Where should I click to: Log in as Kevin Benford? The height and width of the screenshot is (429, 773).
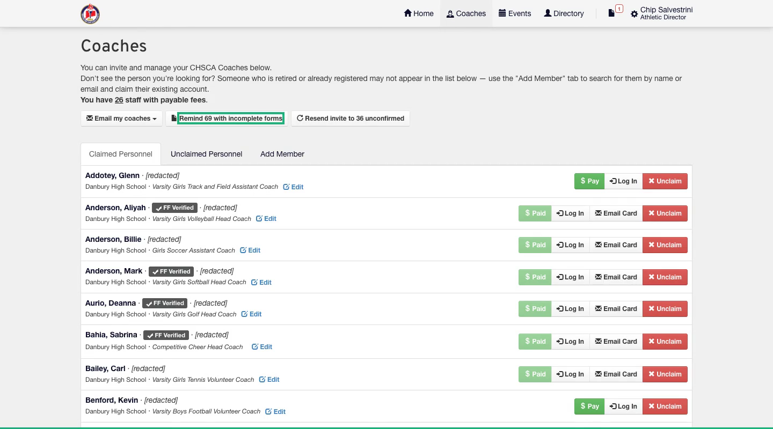tap(623, 406)
